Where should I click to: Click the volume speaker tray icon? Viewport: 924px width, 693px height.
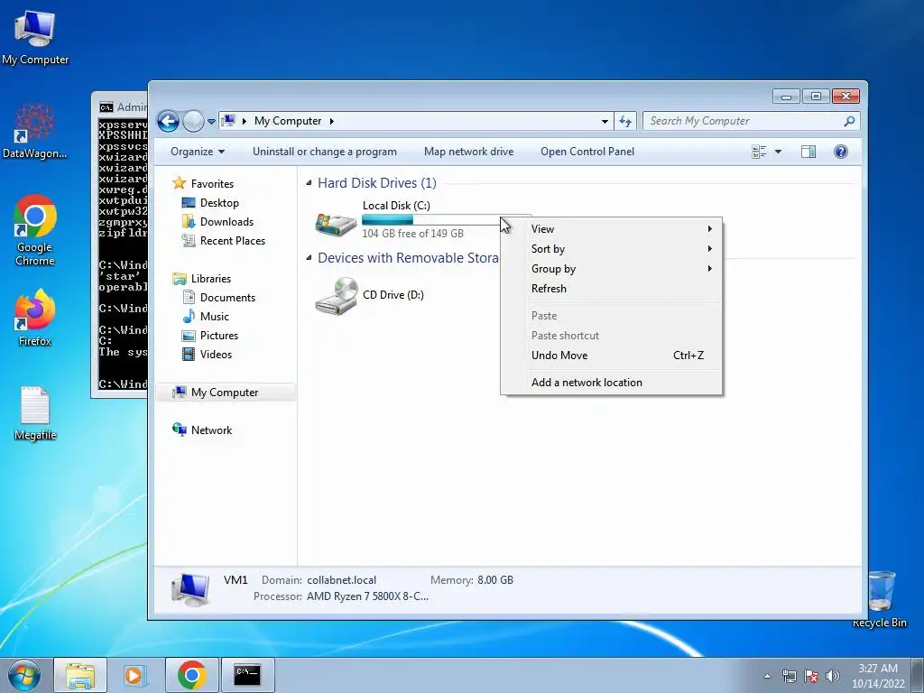[x=833, y=676]
